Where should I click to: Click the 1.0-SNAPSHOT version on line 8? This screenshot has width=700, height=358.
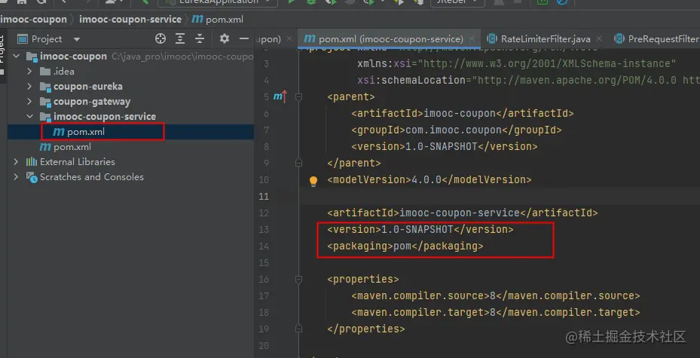coord(441,146)
